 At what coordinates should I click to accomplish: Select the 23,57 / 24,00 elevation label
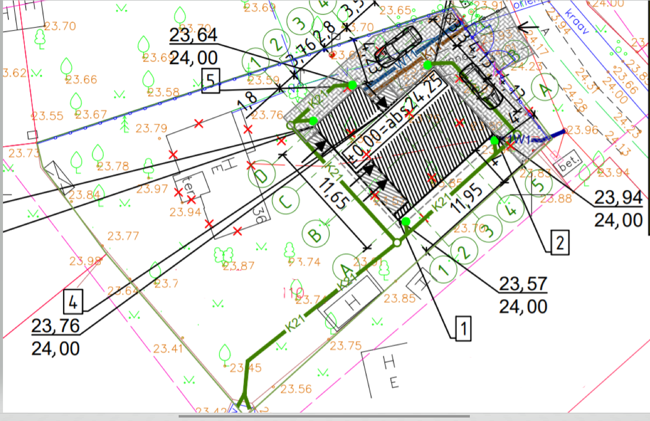coord(523,295)
